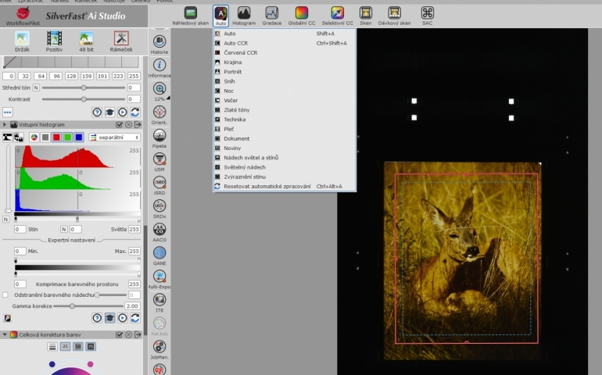Open Selektivní CC tool

[x=337, y=13]
